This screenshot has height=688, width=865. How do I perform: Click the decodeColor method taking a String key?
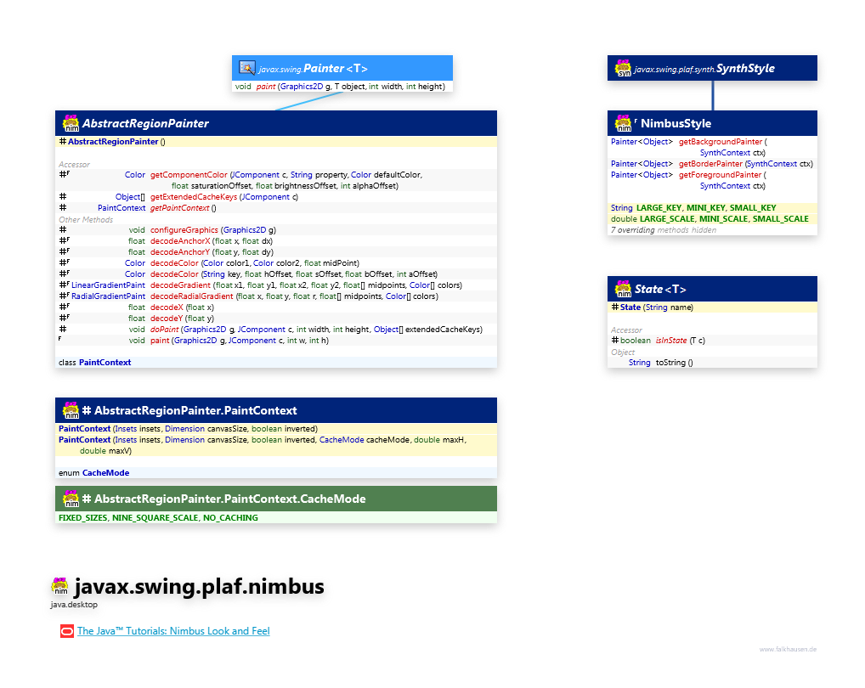174,274
